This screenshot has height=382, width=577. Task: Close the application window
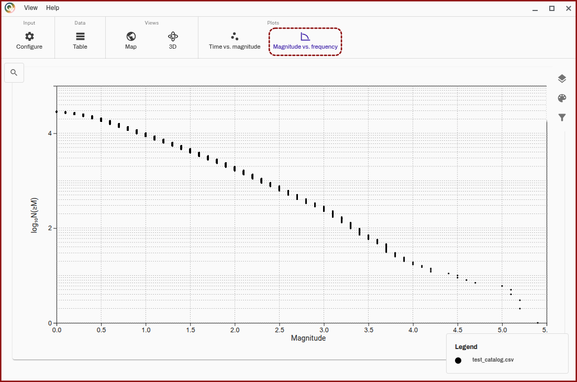tap(568, 8)
